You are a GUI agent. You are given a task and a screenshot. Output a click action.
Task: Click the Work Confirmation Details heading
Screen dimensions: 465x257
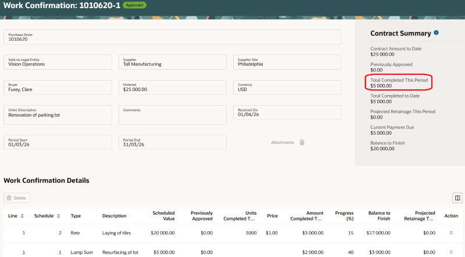[46, 180]
